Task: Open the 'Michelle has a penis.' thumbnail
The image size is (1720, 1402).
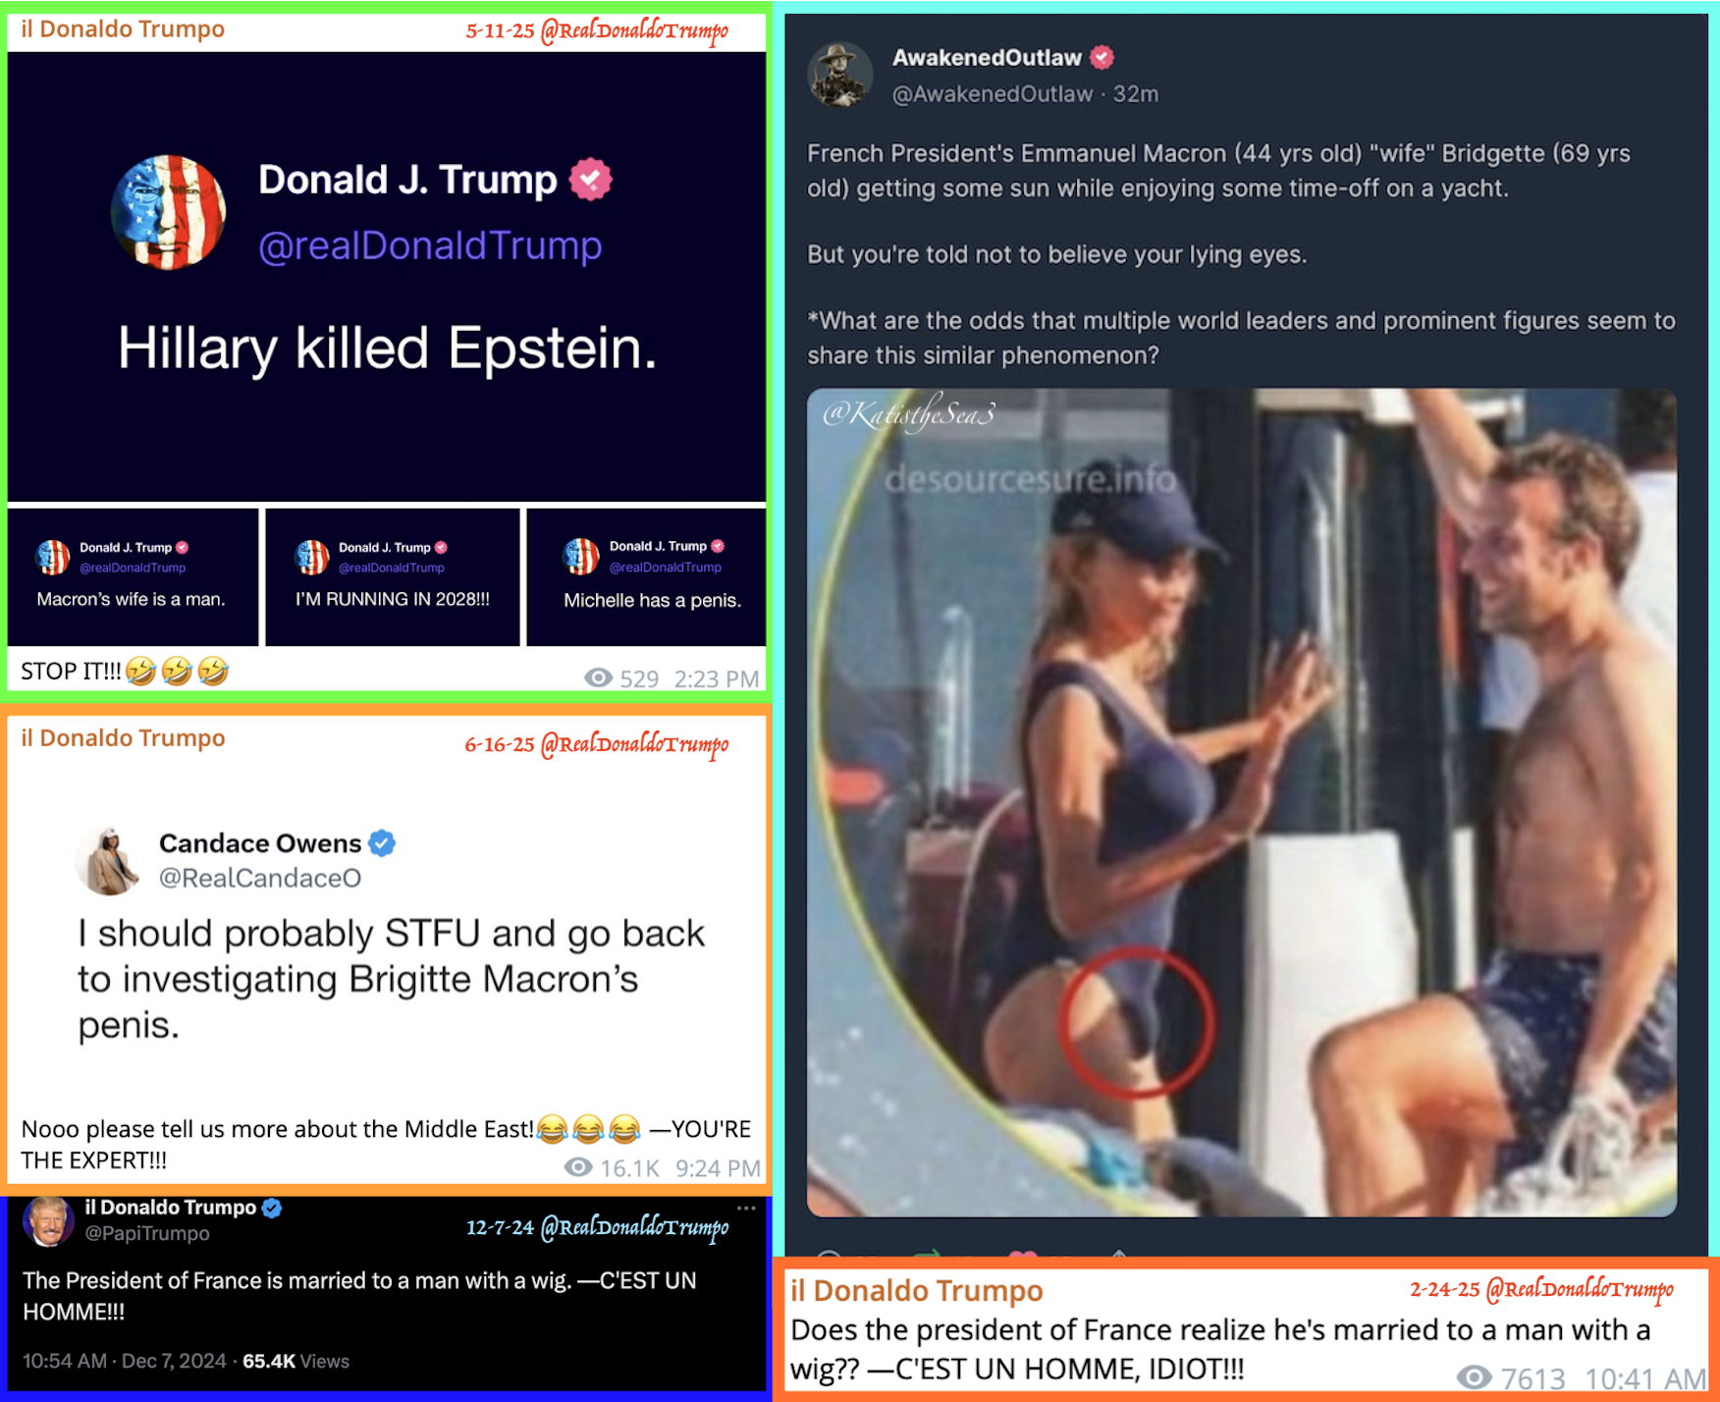Action: tap(647, 576)
